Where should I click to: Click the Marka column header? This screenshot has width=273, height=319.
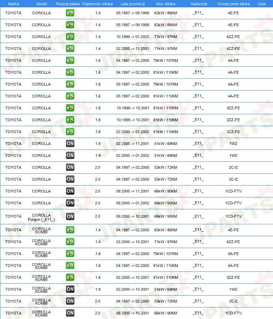point(14,4)
